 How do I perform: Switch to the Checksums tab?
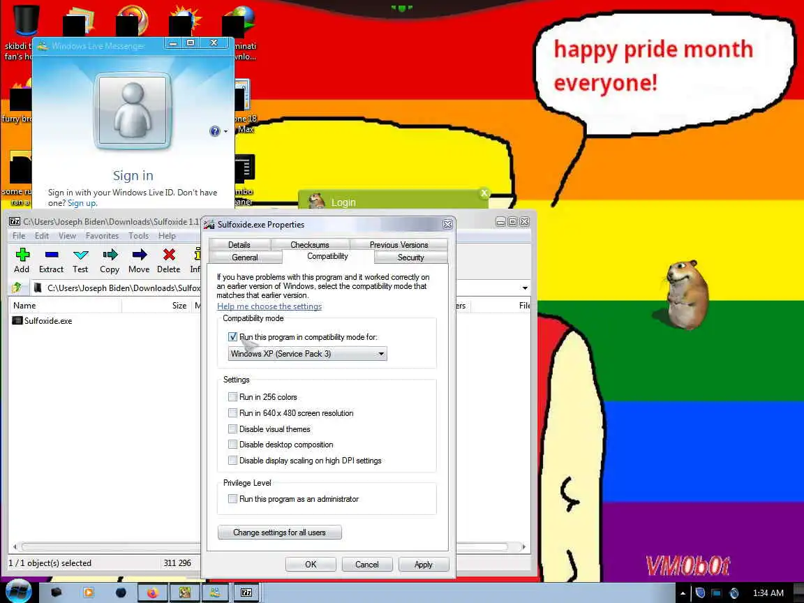tap(310, 244)
